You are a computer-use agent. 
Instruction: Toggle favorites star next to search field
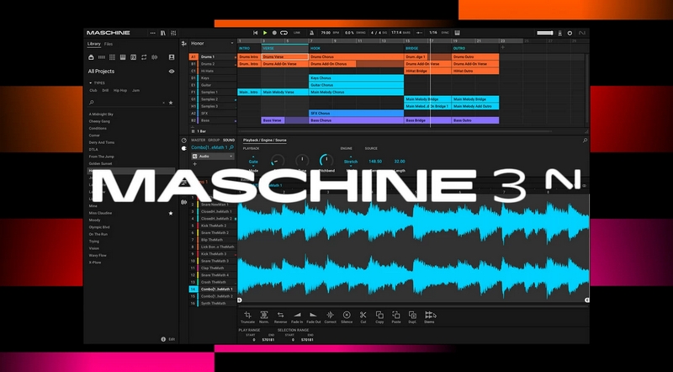(171, 103)
